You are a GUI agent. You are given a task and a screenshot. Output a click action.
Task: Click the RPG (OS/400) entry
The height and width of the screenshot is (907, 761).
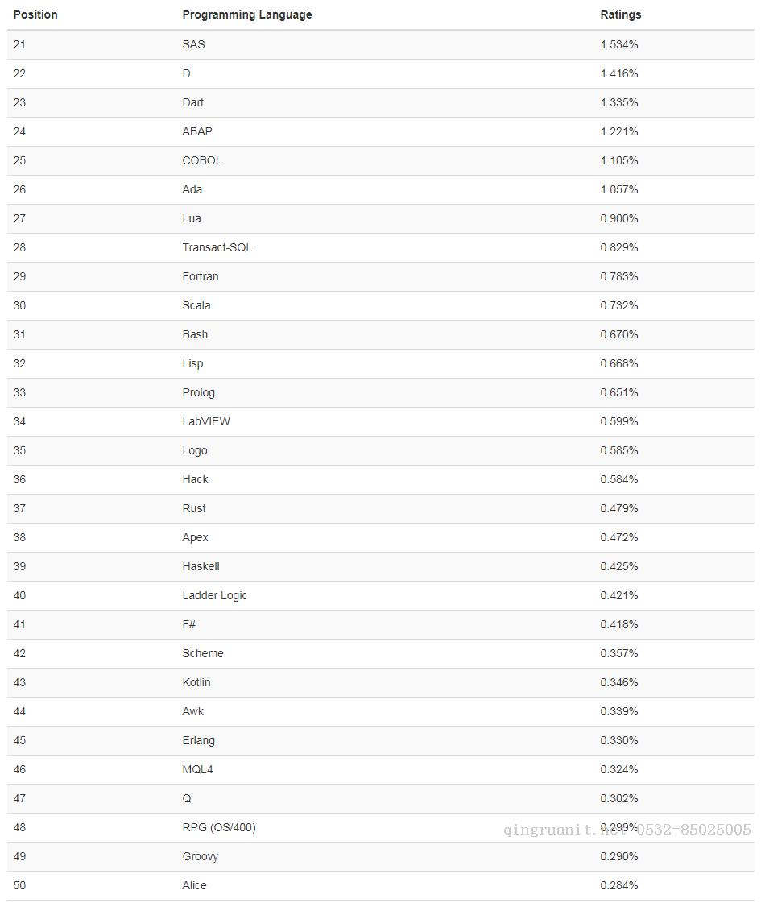pyautogui.click(x=218, y=827)
